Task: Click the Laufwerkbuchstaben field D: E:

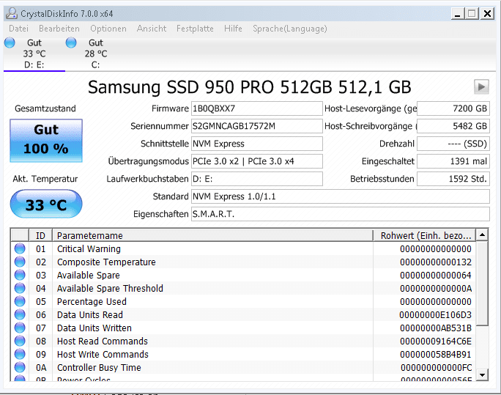Action: (x=257, y=179)
